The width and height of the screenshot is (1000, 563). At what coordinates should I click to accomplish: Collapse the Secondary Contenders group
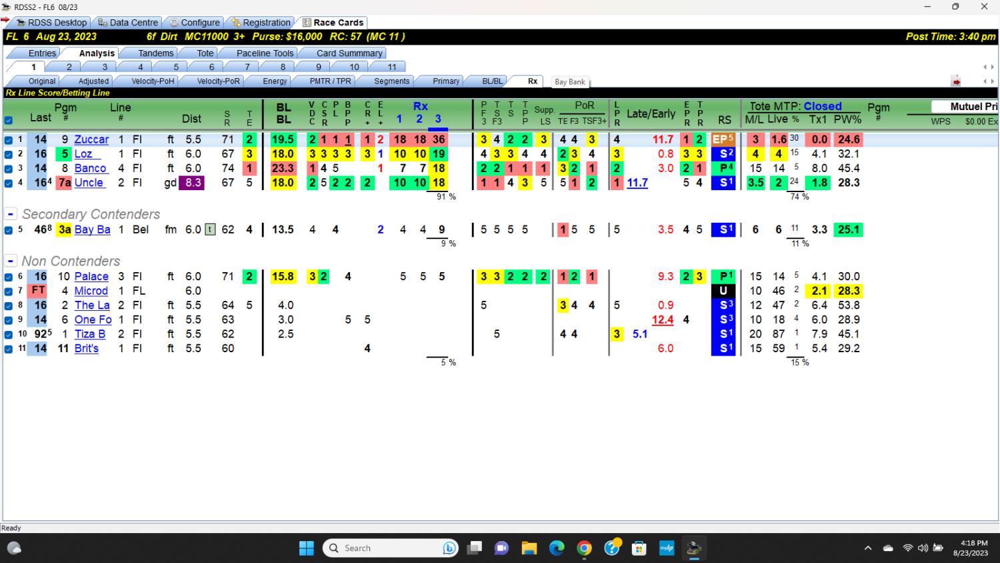[11, 214]
